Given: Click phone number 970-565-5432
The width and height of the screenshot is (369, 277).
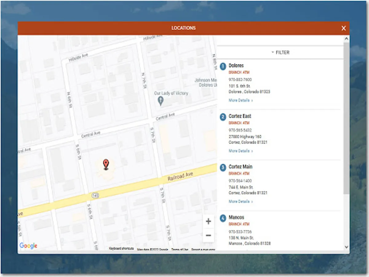Looking at the screenshot, I should pos(240,130).
